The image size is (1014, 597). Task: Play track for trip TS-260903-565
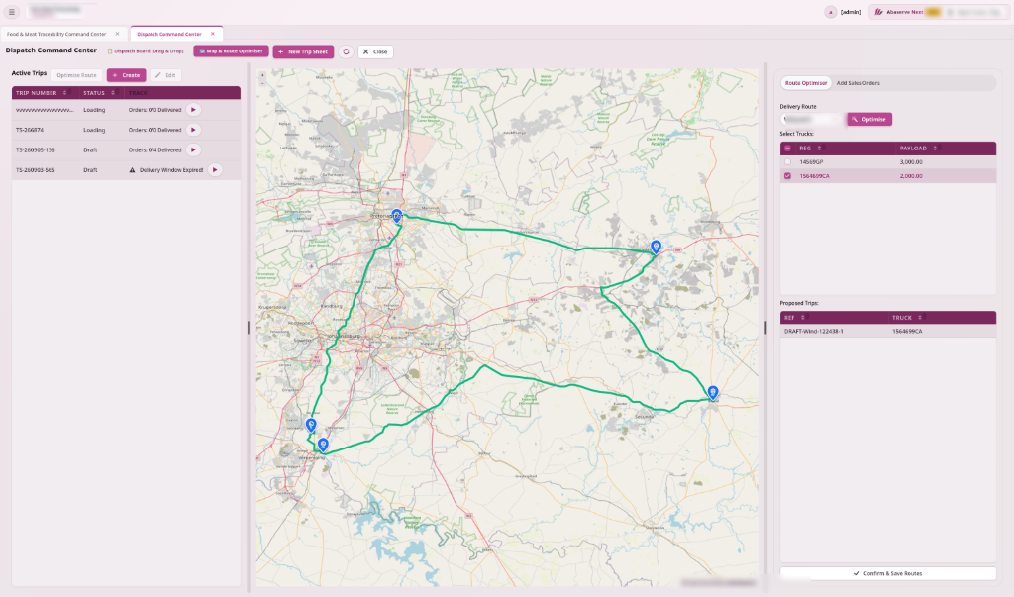point(215,170)
